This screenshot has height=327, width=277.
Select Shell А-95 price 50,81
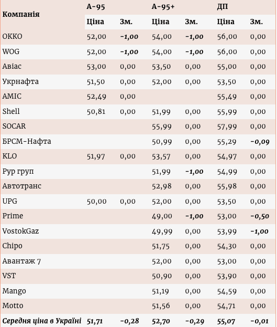tap(96, 112)
